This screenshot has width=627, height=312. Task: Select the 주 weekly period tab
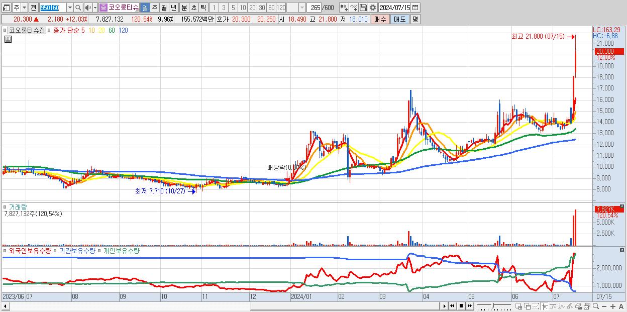(154, 8)
